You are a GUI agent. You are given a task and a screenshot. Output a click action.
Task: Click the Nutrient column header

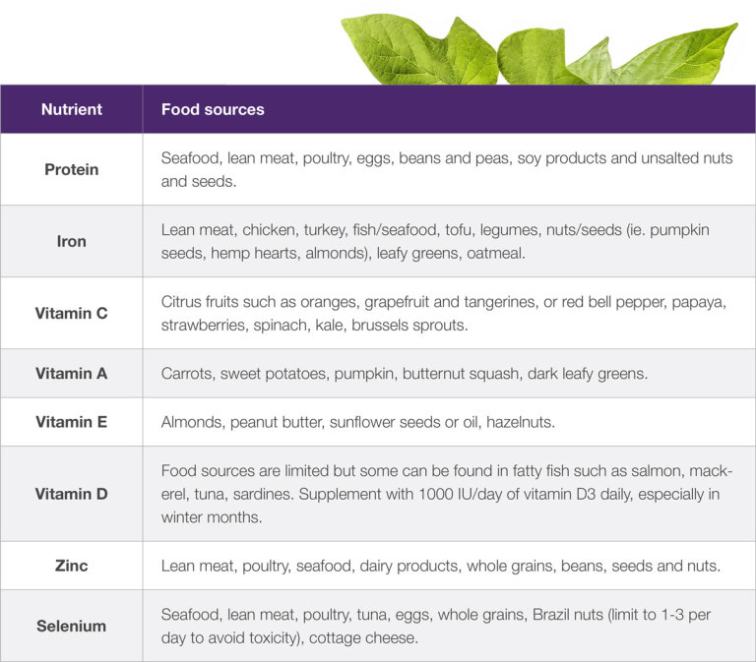(71, 109)
